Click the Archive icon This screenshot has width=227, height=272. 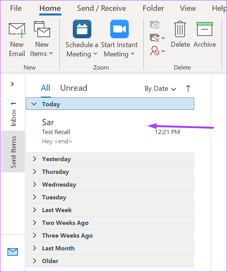205,29
